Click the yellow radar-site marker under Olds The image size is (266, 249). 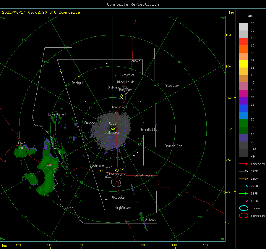tap(113, 129)
